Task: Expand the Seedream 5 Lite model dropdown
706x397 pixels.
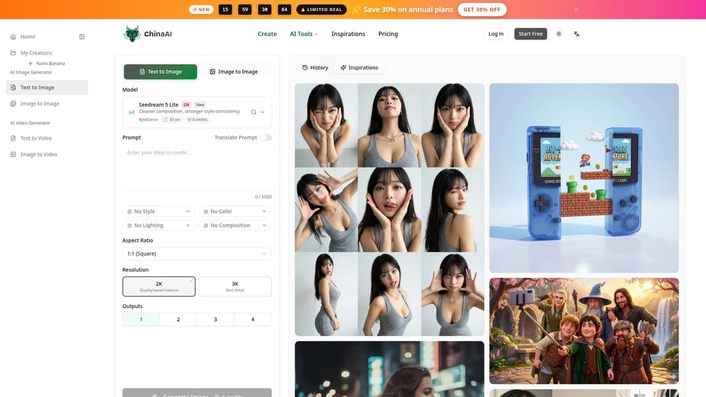Action: tap(263, 112)
